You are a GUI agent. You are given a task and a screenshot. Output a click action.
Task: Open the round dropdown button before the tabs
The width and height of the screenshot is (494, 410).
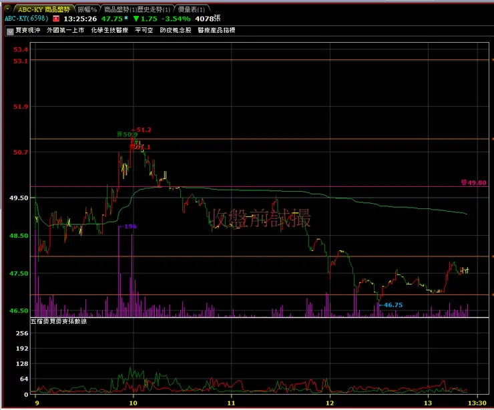click(x=7, y=9)
